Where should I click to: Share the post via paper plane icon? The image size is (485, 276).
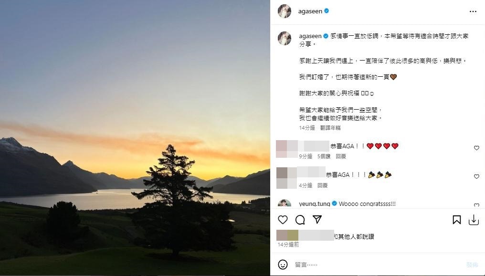(317, 219)
